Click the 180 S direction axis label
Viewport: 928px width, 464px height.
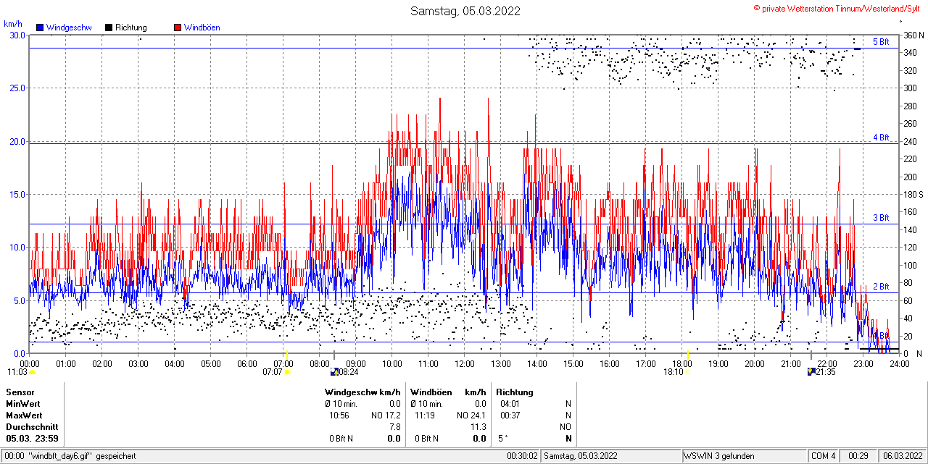click(x=913, y=194)
